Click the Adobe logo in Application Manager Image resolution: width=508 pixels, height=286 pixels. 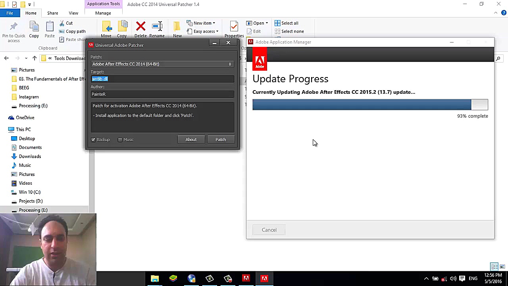(x=260, y=60)
